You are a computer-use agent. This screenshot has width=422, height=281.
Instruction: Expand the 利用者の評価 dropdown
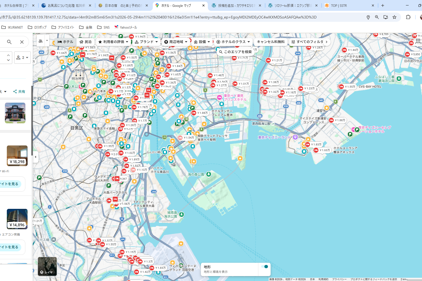pos(113,42)
